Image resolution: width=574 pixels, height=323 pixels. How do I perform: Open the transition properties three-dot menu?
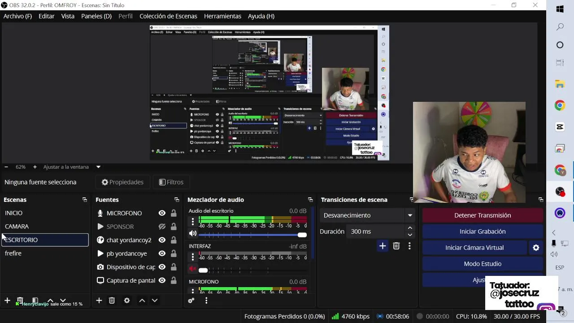tap(409, 246)
